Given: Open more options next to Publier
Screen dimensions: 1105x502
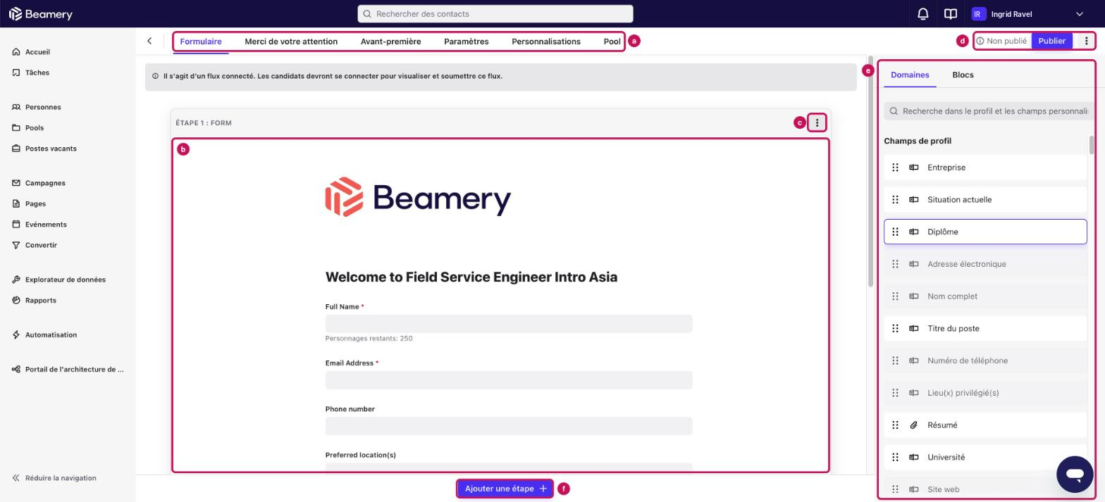Looking at the screenshot, I should pos(1086,41).
